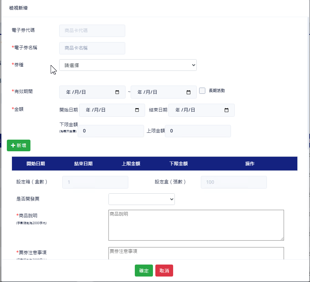Click the plus icon on the 新增 button
The image size is (310, 282).
(13, 145)
